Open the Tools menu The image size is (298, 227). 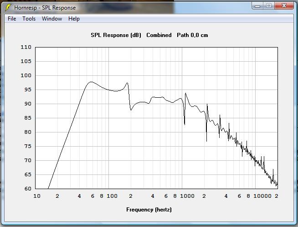[x=29, y=19]
